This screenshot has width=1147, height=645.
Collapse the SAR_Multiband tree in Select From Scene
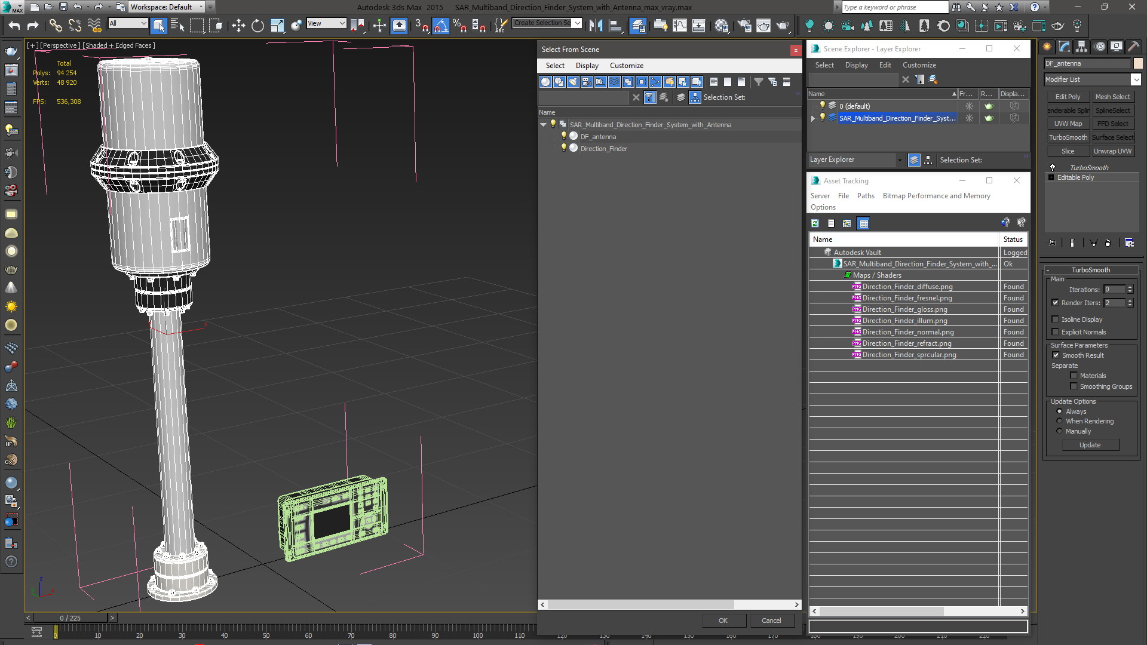543,125
